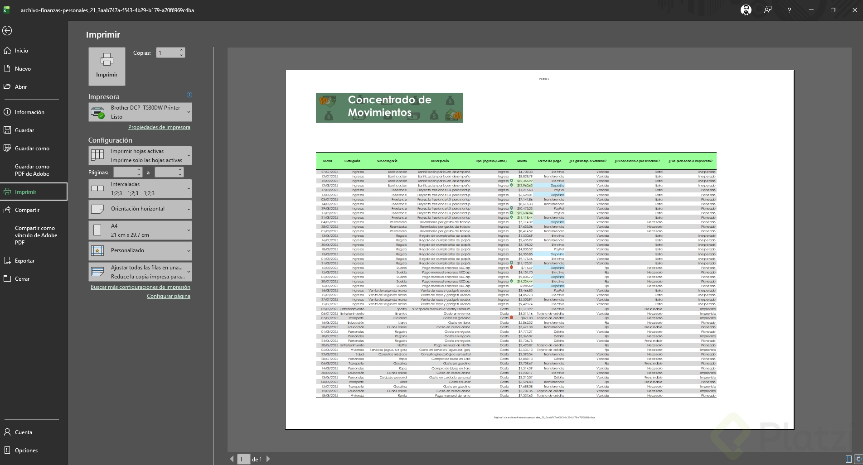Toggle zoom to page icon at bottom right
Image resolution: width=863 pixels, height=465 pixels.
858,459
